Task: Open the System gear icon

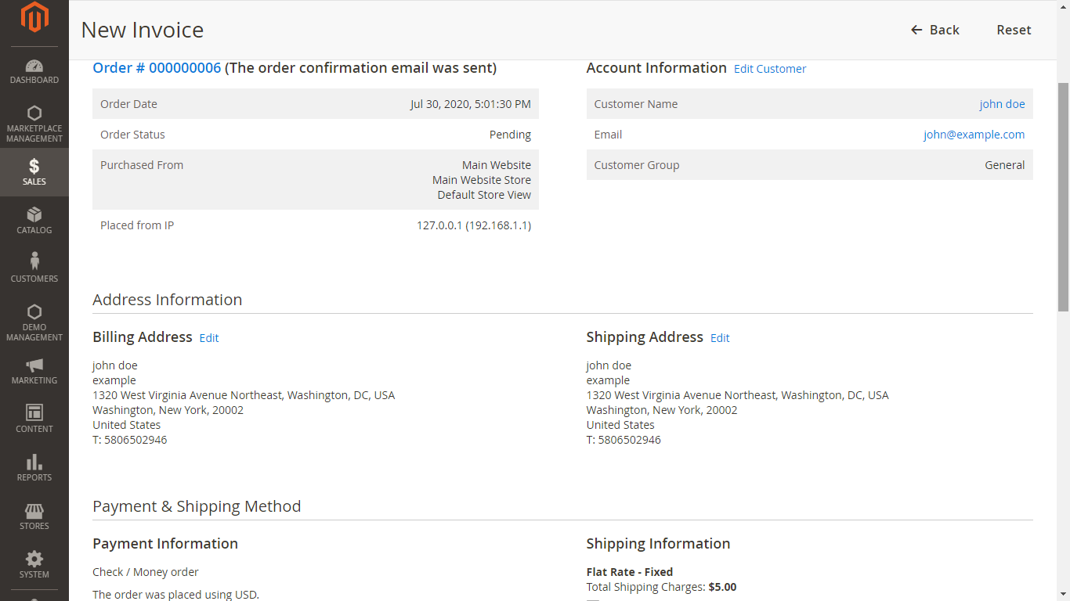Action: point(34,560)
